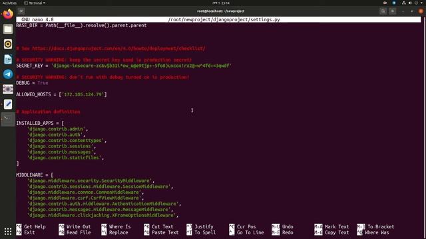Click the camera indicator in top bar
Viewport: 426px width, 239px height.
coord(385,3)
